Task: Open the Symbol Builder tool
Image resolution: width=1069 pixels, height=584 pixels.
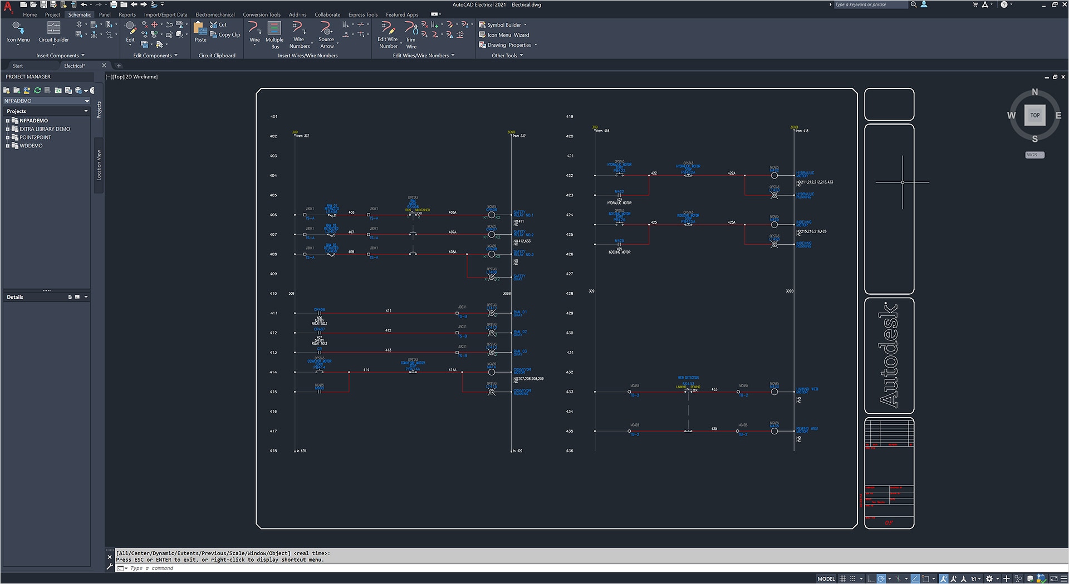Action: click(x=503, y=25)
